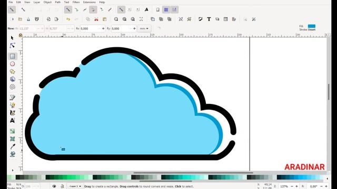Toggle Snap to page border
Screen dimensions: 337x189
point(158,9)
